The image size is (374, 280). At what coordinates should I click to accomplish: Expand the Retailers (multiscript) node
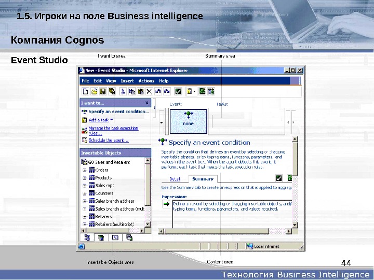click(85, 225)
